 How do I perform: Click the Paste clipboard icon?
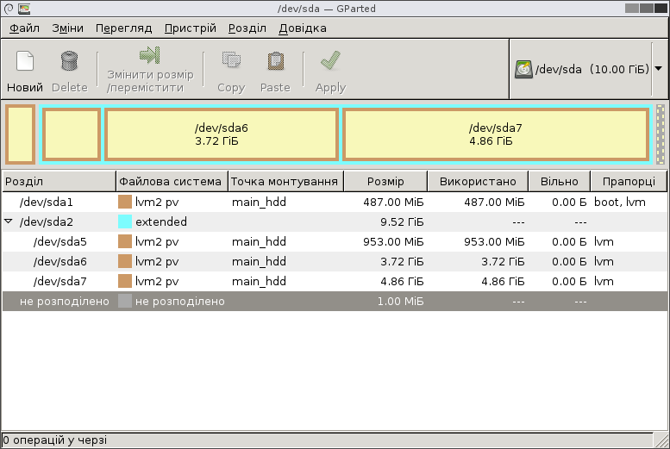point(275,61)
